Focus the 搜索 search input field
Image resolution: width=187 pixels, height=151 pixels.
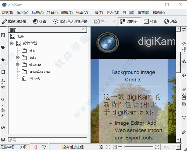pyautogui.click(x=48, y=140)
